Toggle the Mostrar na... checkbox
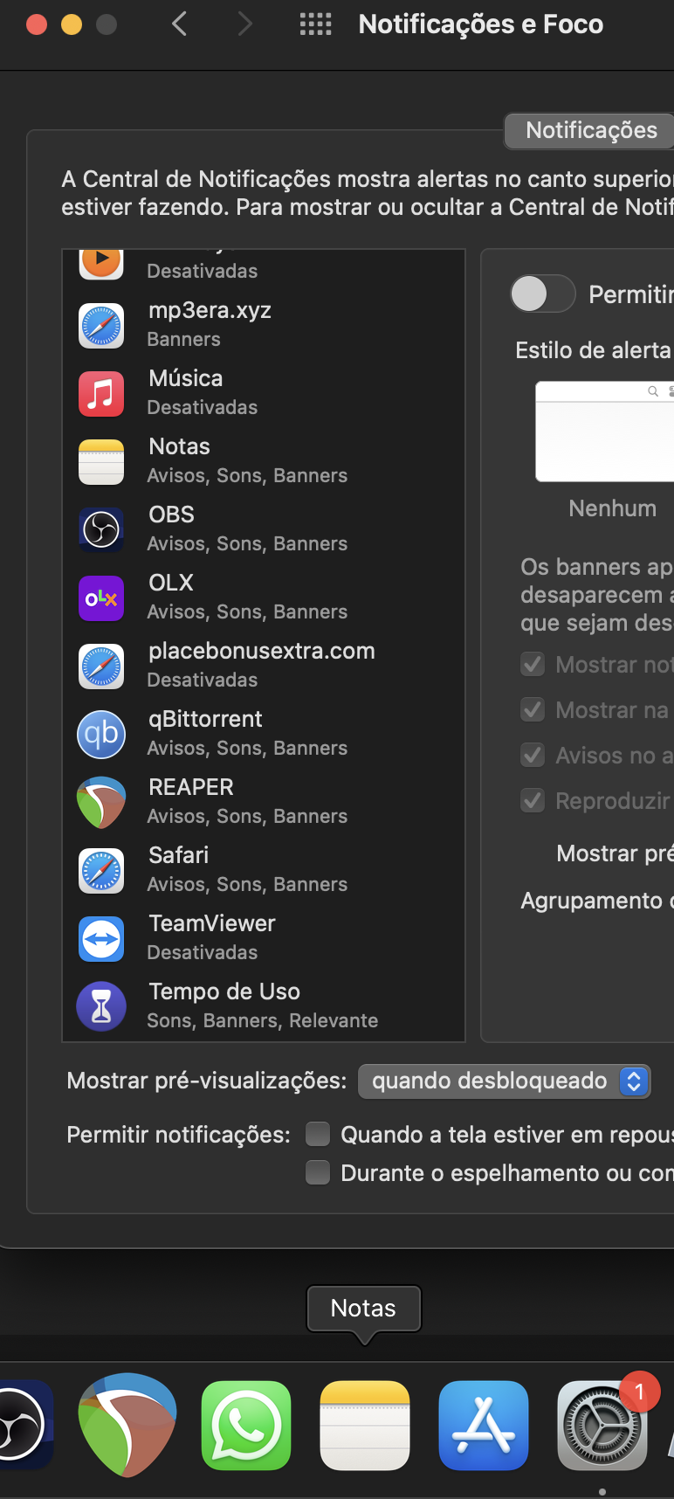Image resolution: width=674 pixels, height=1499 pixels. (x=533, y=709)
